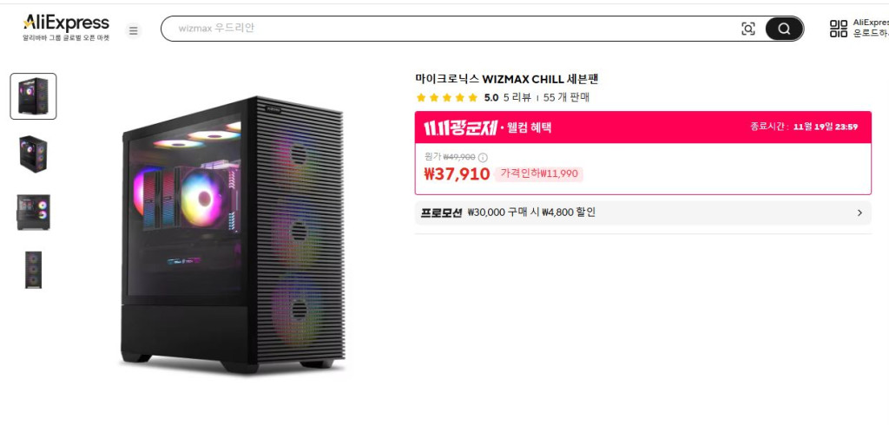Select the fourth front-panel thumbnail
Screen dimensions: 889x425
coord(34,270)
